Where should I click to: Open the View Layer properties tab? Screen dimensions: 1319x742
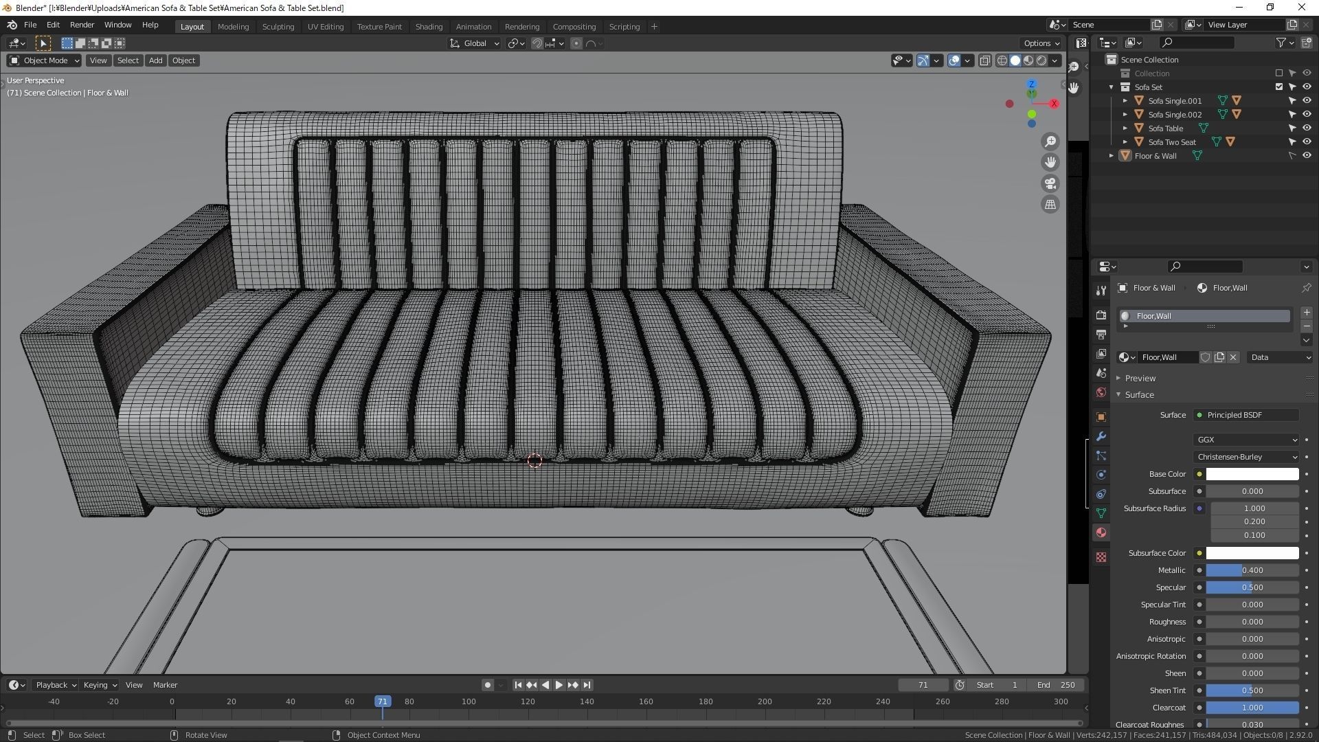(1101, 353)
